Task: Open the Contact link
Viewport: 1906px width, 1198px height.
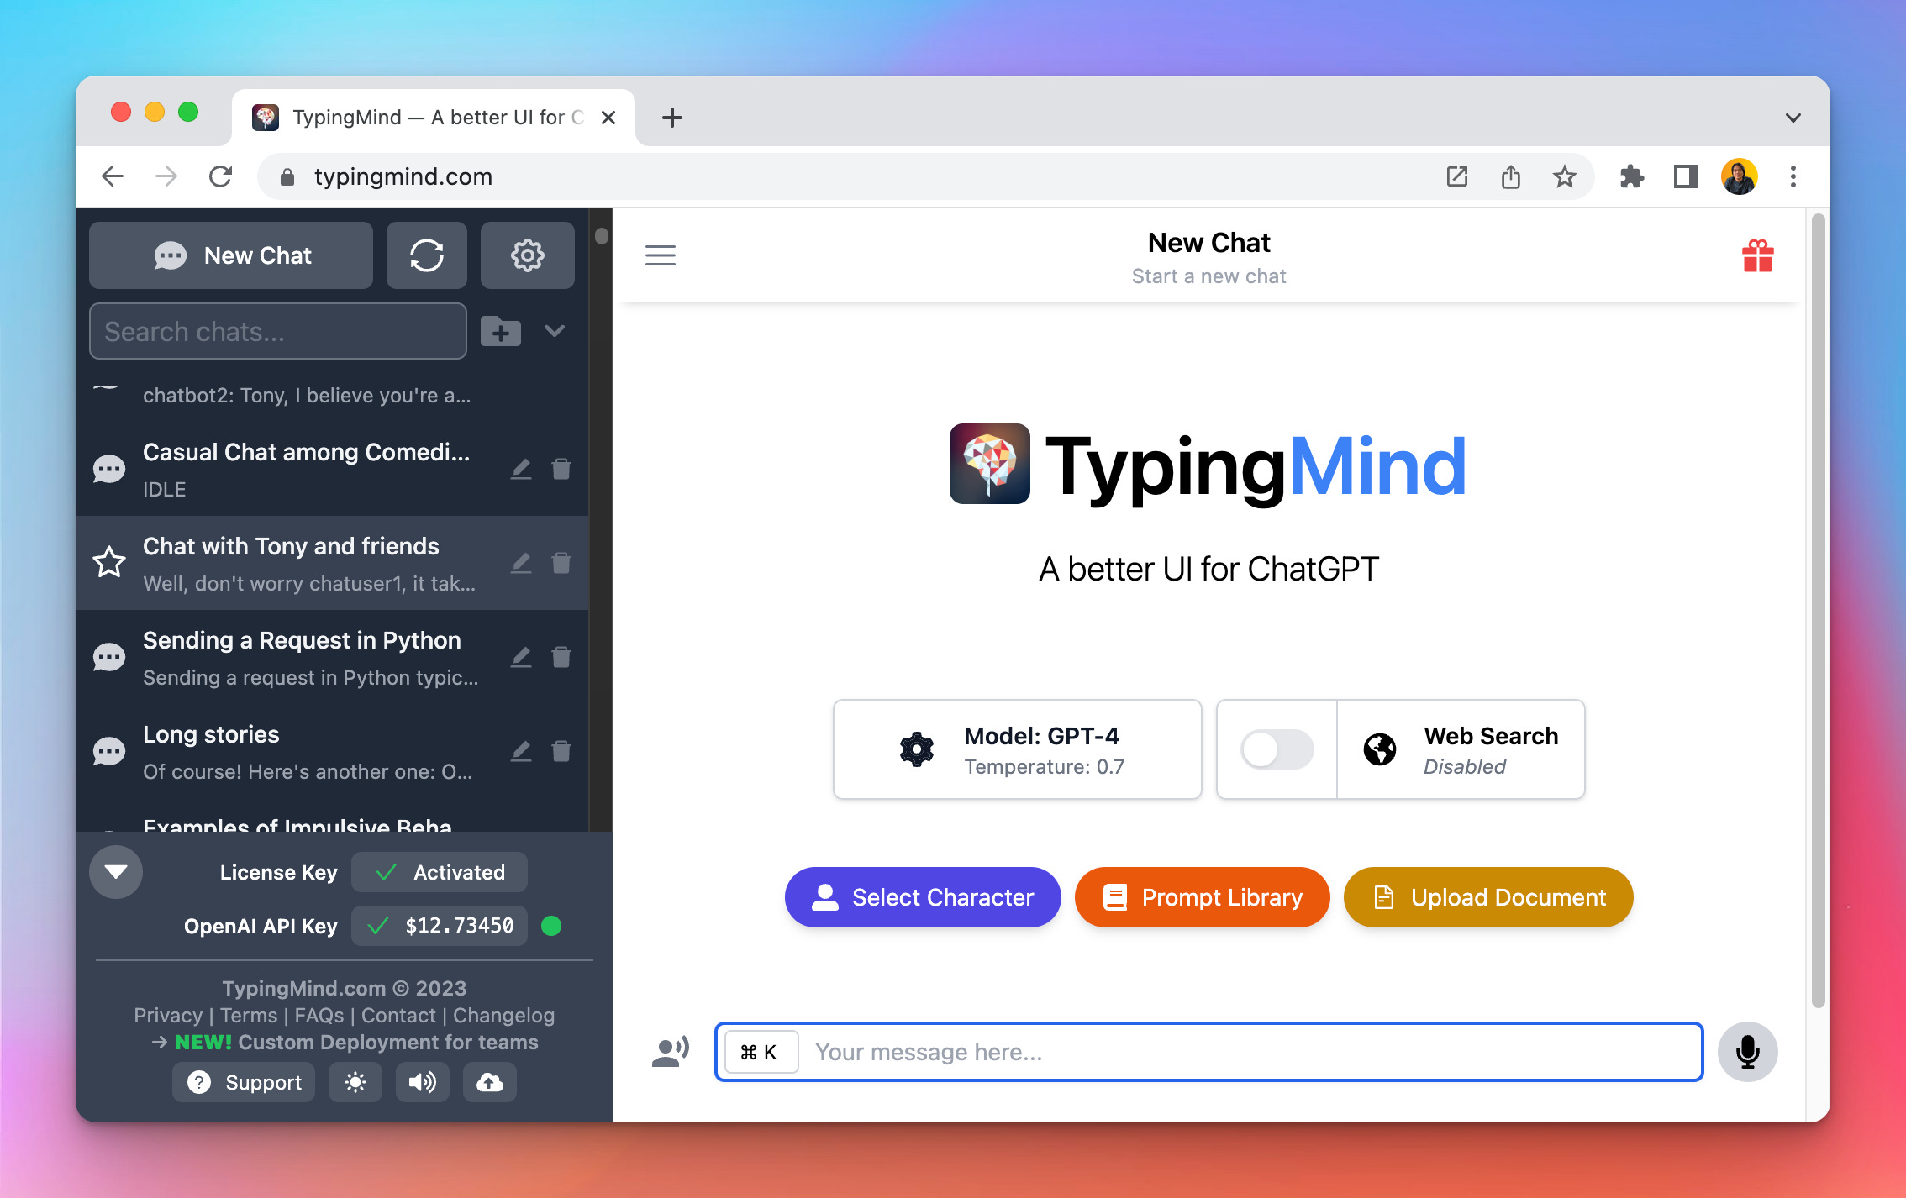Action: tap(398, 1015)
